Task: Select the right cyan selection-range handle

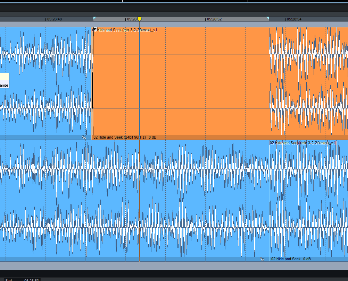Action: coord(267,18)
